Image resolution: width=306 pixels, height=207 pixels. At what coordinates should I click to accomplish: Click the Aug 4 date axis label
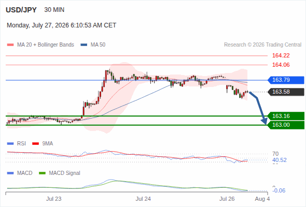(x=262, y=199)
